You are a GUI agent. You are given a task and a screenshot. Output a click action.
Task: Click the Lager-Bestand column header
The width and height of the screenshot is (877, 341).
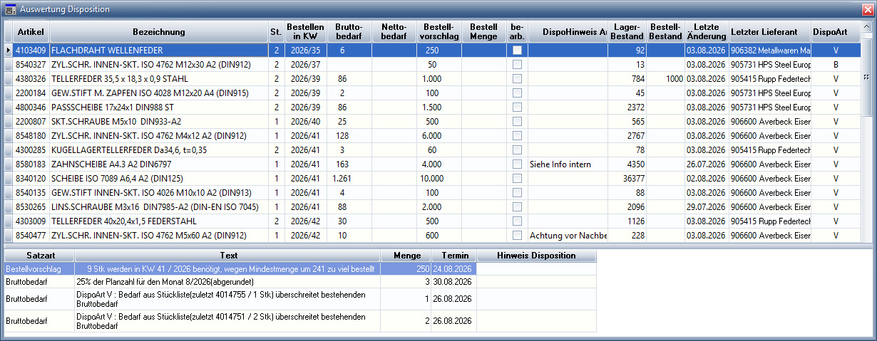[x=627, y=32]
